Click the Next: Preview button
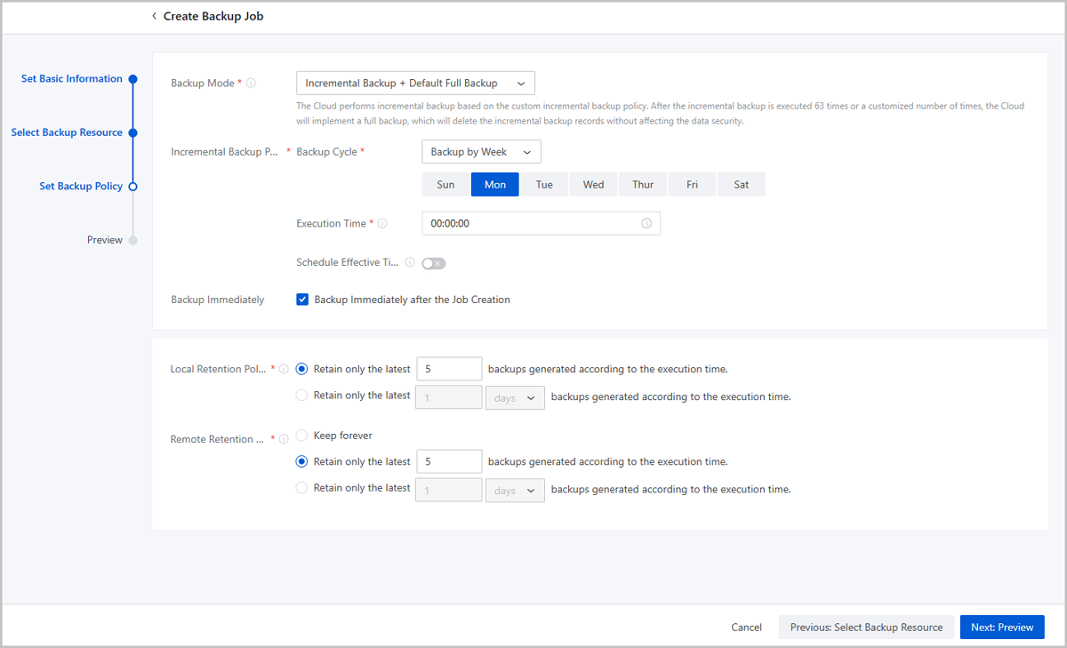1067x648 pixels. [1002, 628]
